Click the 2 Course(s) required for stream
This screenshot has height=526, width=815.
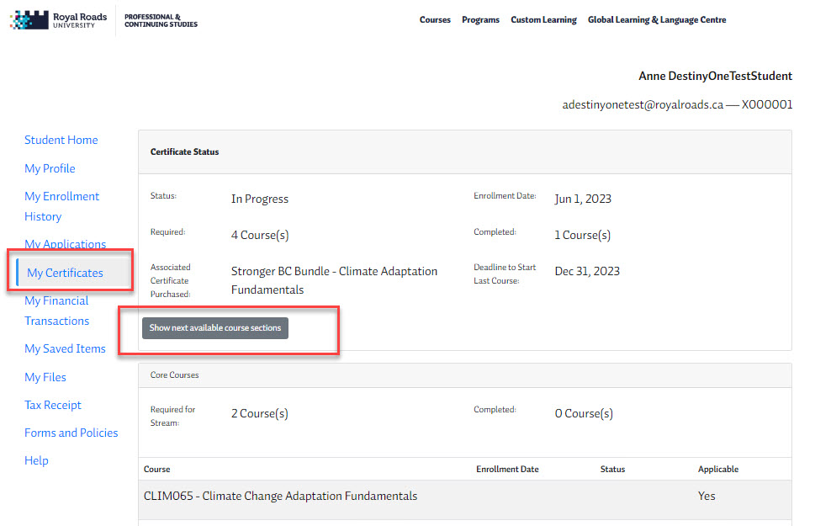coord(259,413)
